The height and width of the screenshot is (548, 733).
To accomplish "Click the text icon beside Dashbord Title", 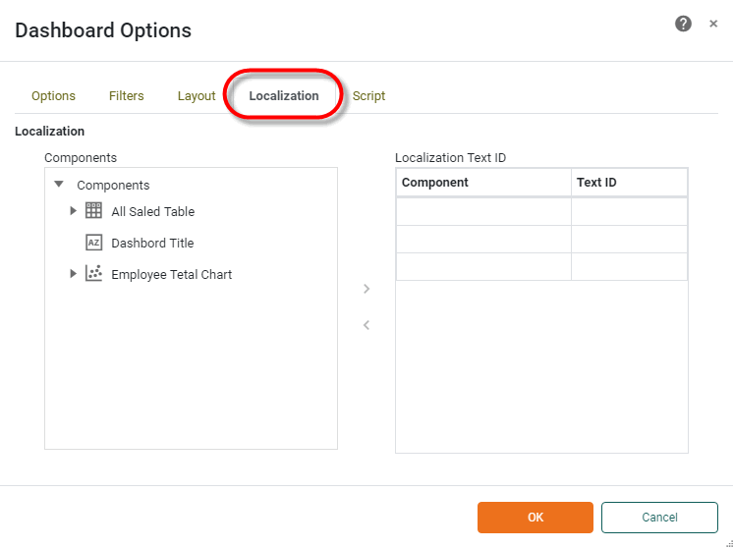I will [x=94, y=243].
